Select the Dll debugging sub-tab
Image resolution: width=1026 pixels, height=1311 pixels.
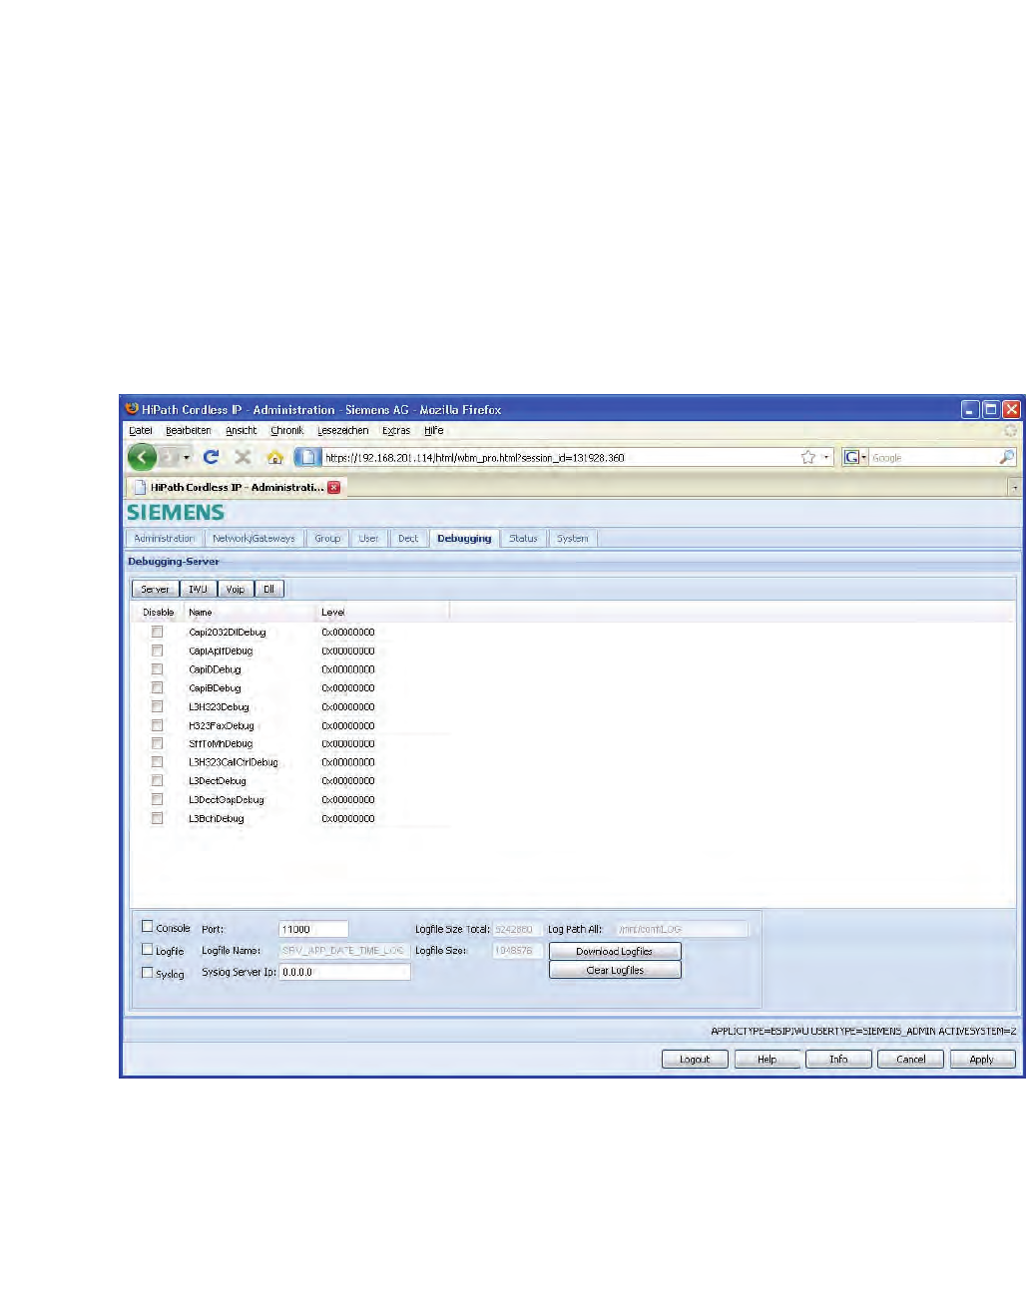(x=269, y=589)
